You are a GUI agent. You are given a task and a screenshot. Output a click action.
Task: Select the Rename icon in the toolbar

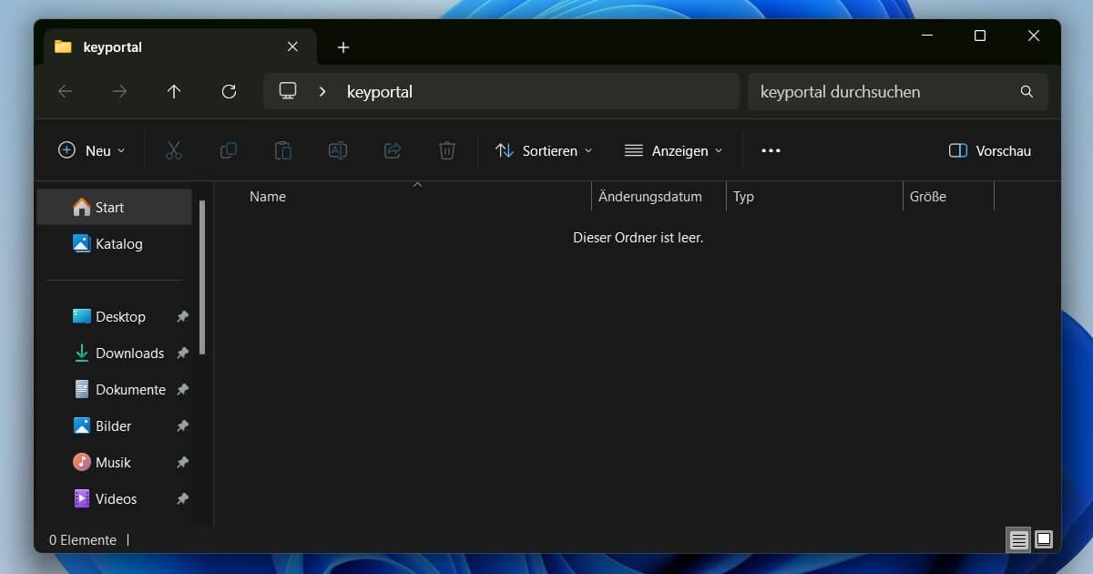click(338, 149)
